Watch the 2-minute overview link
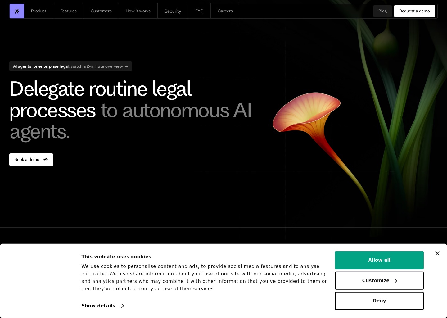 (x=70, y=66)
